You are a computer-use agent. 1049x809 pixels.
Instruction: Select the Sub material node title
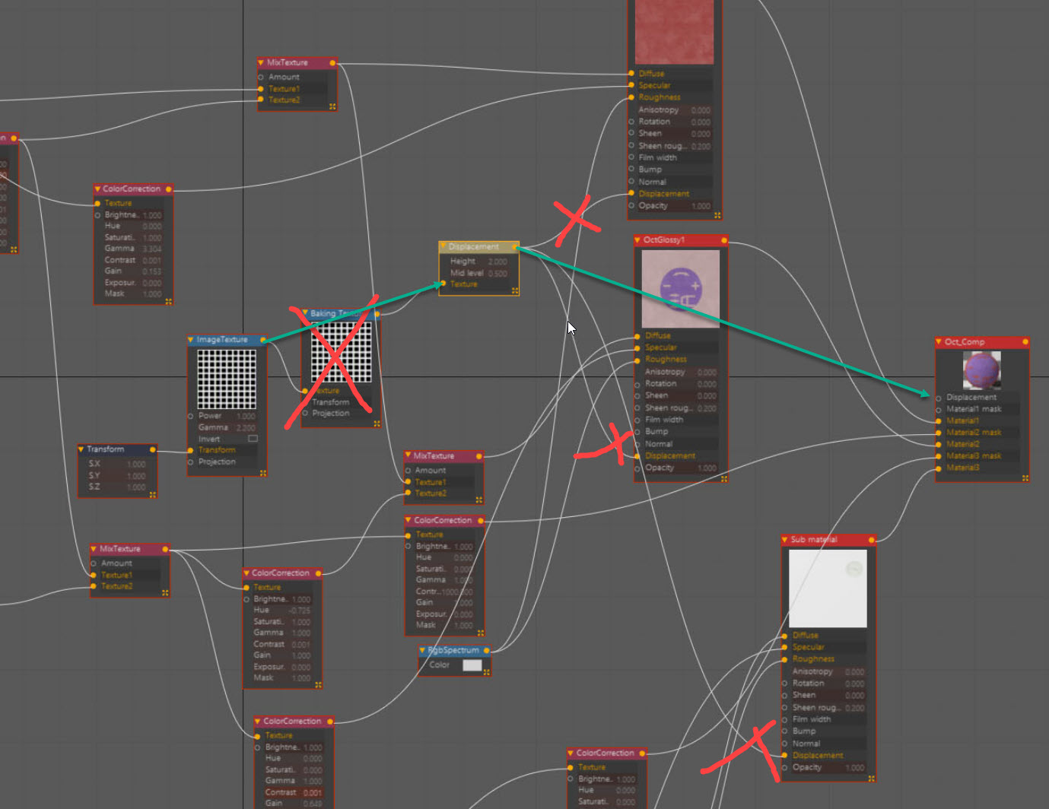814,540
